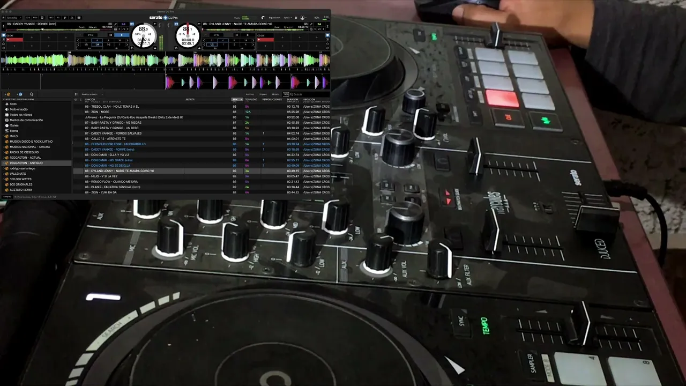Sort library by REPRODUCCIONES column header
Screen dimensions: 686x386
coord(272,100)
